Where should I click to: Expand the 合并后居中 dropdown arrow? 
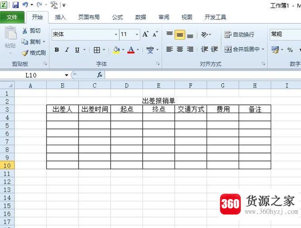[x=263, y=49]
